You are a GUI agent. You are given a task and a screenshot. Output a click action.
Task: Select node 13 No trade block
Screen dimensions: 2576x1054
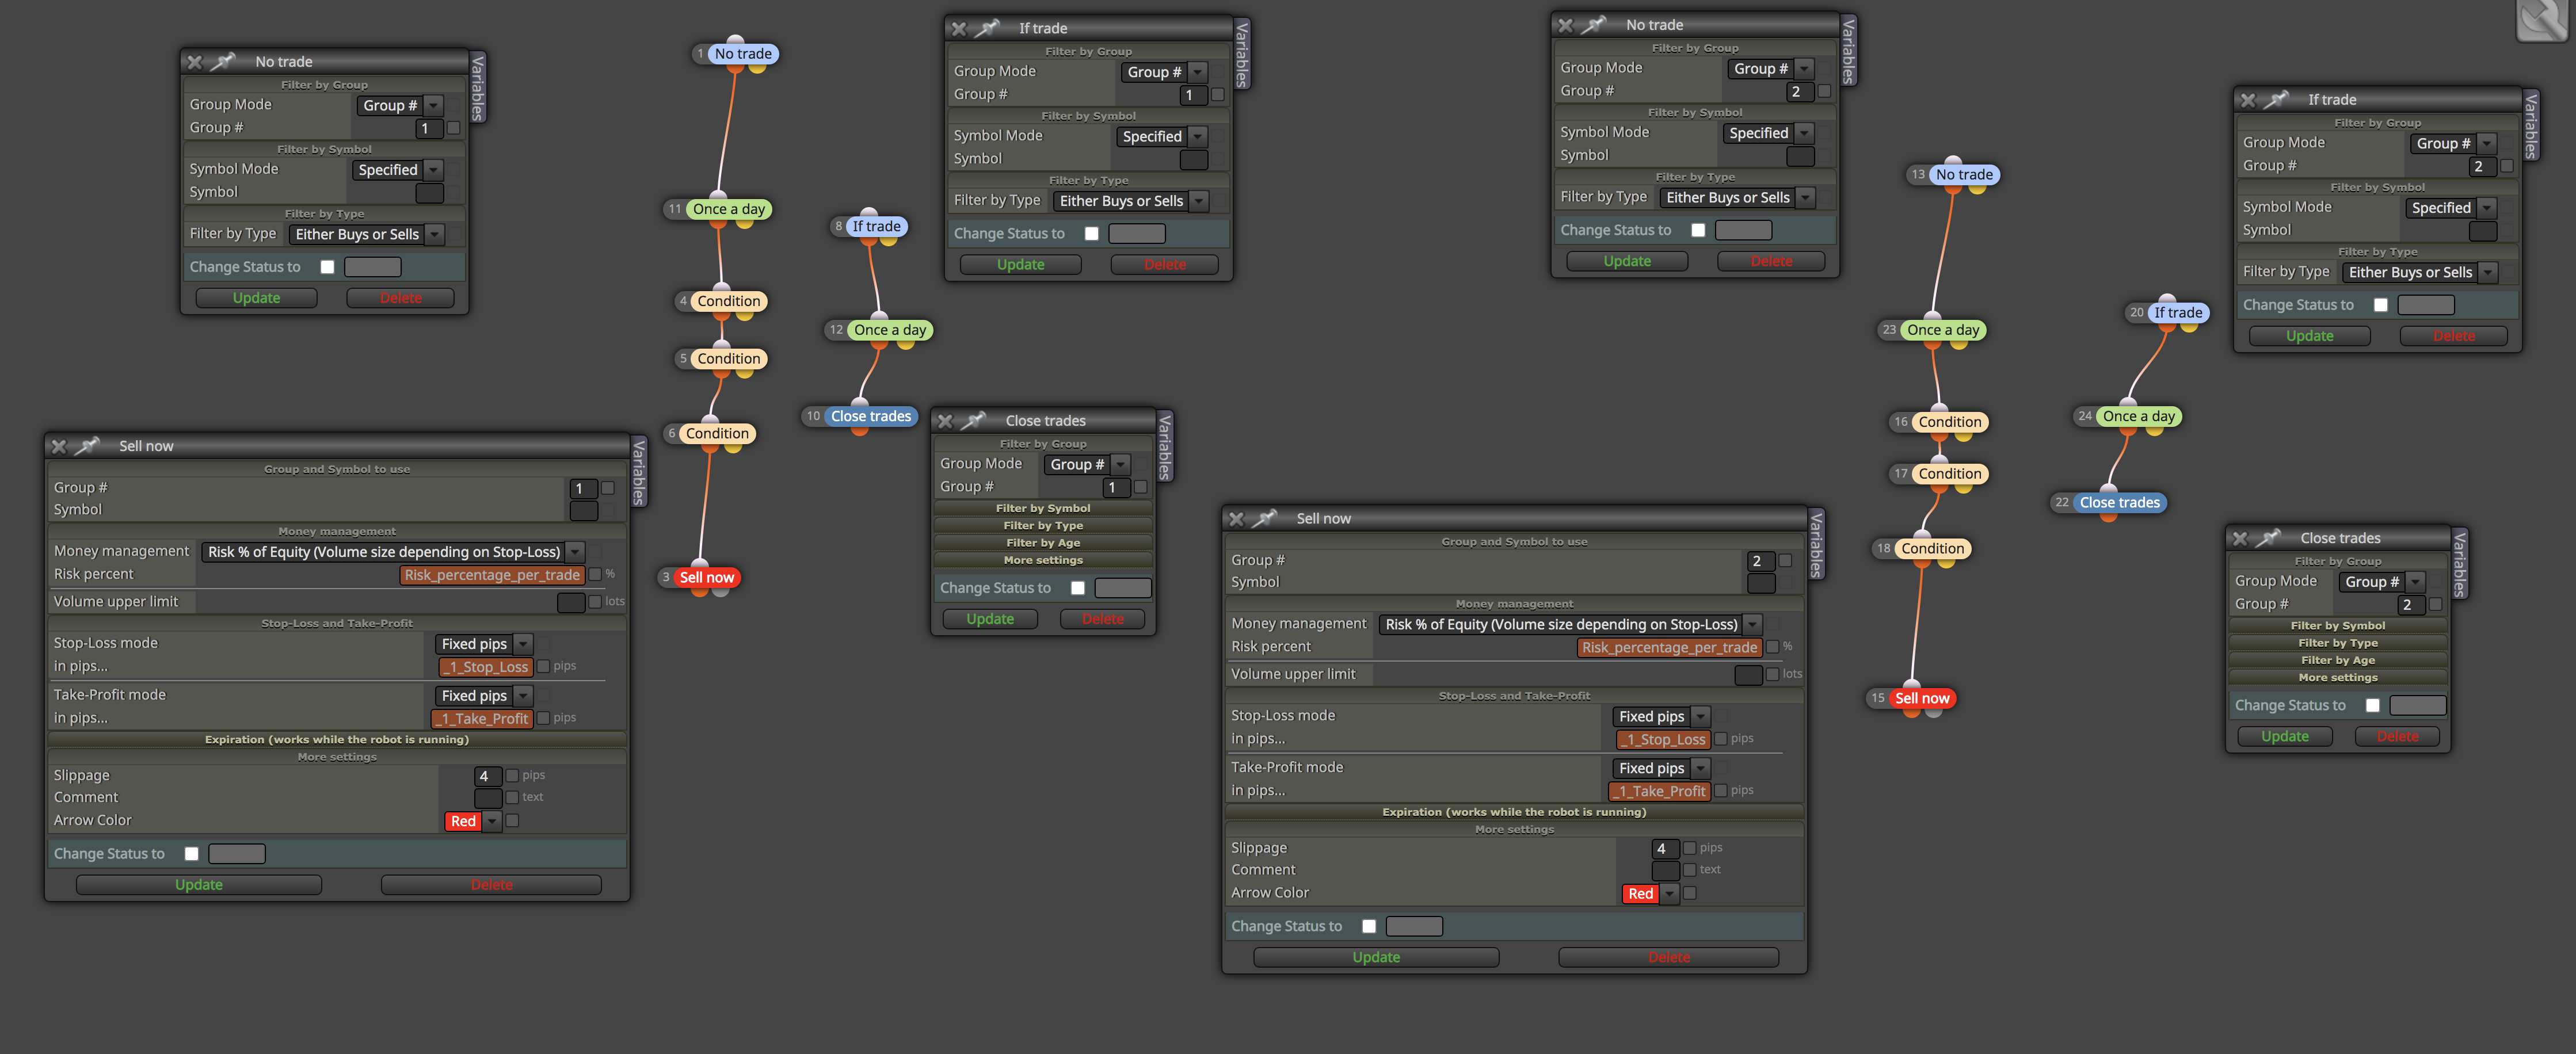(1964, 175)
